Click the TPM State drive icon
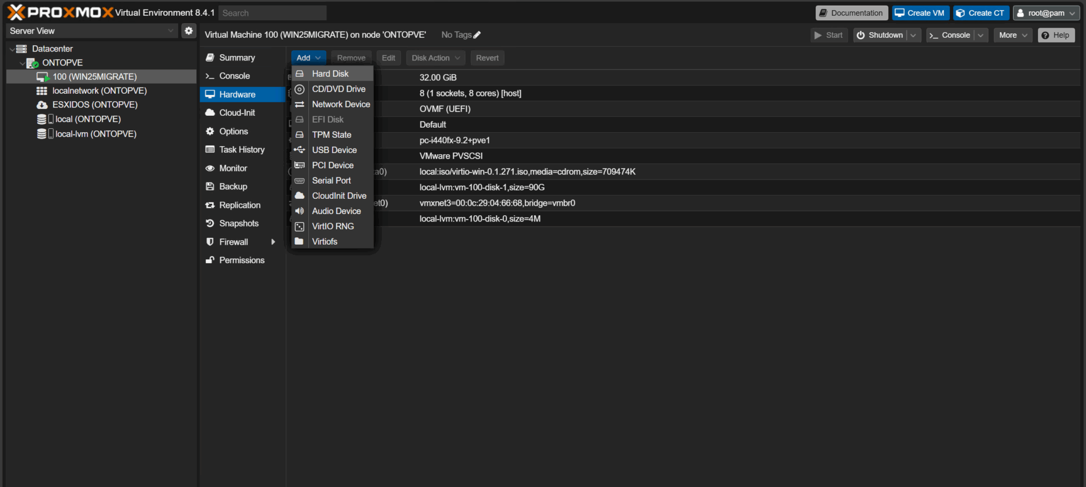 (x=300, y=134)
